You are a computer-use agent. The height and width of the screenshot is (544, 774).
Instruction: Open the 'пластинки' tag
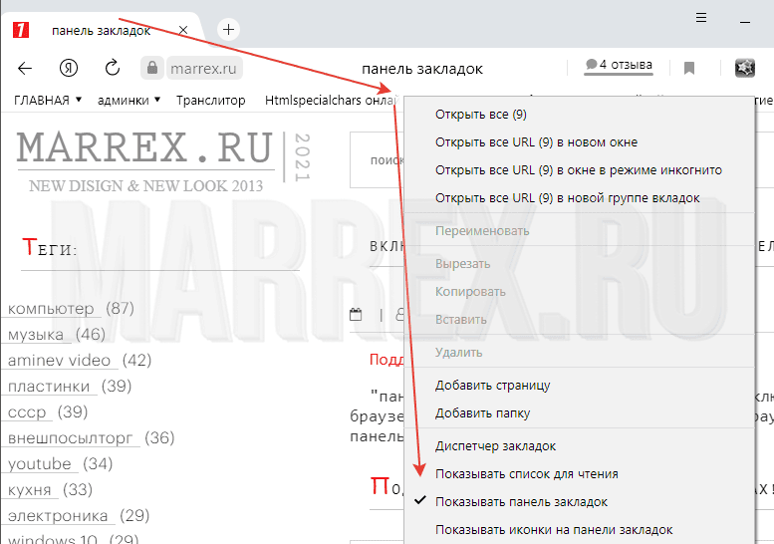click(x=49, y=386)
